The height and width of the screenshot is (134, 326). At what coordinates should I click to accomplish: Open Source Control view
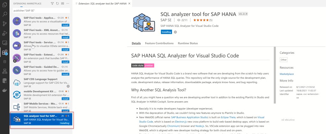pyautogui.click(x=5, y=24)
